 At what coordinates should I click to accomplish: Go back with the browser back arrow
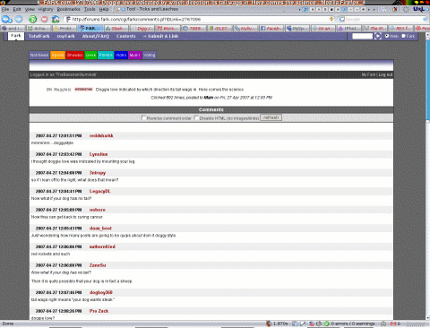click(x=5, y=20)
